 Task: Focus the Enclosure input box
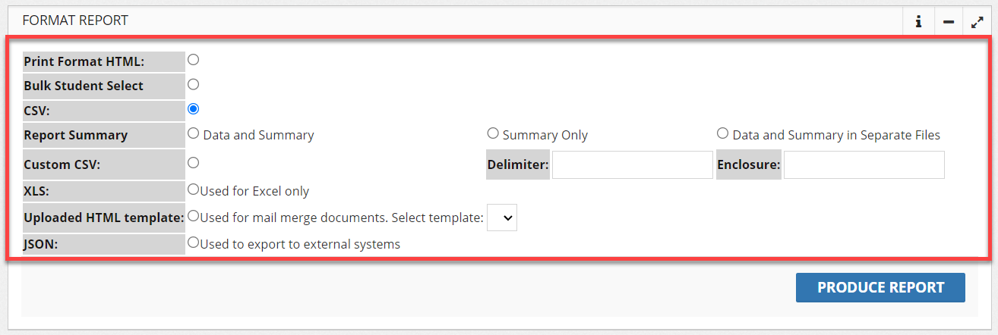[x=864, y=164]
